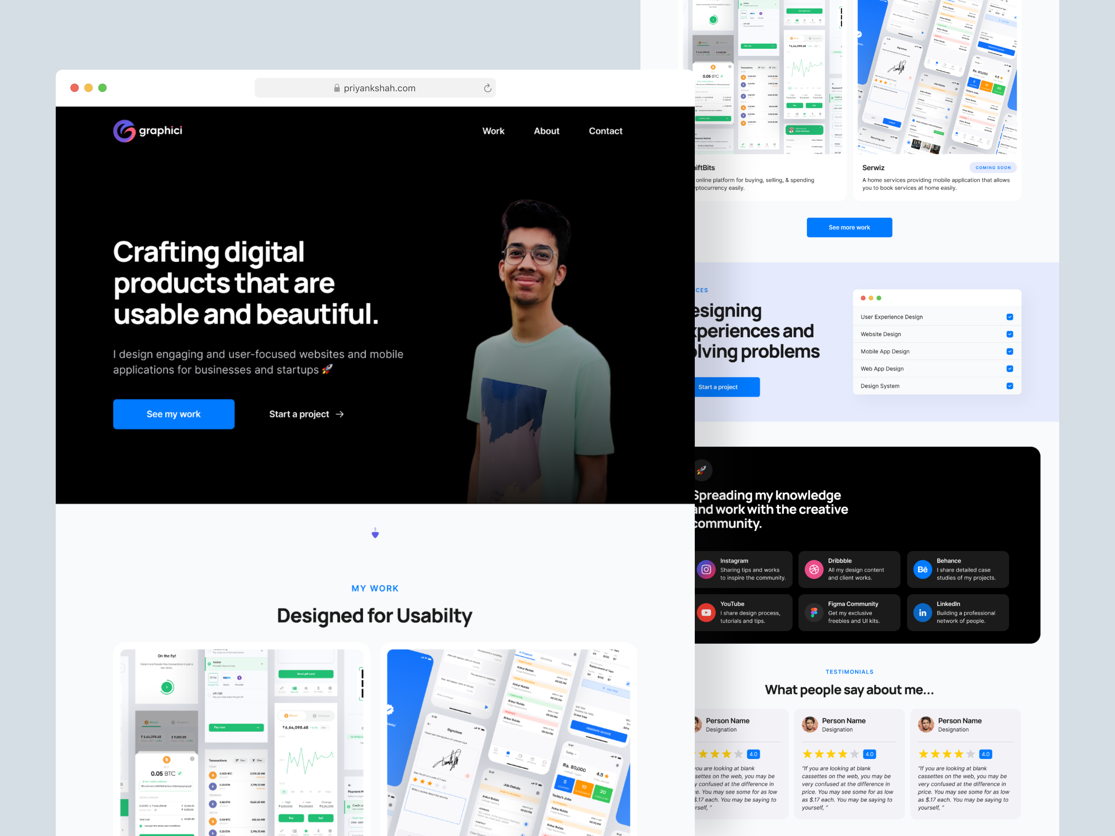Click the fourth star in middle testimonial rating
Screen dimensions: 1115x836
tap(842, 754)
